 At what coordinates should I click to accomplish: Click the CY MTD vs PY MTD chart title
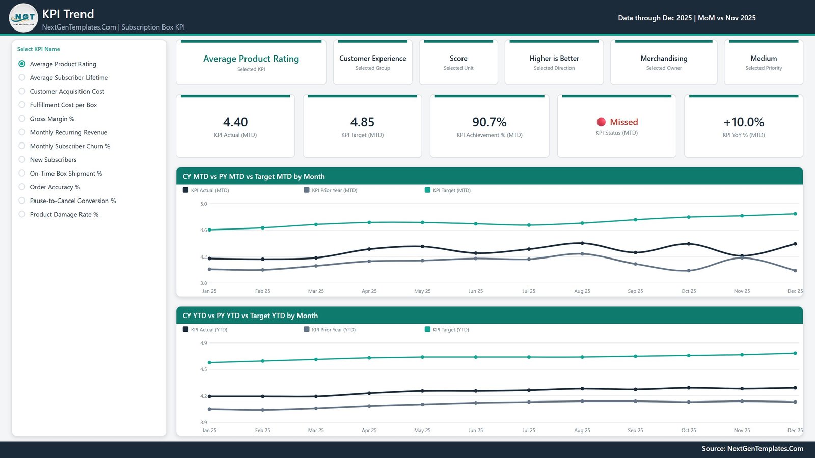[x=254, y=176]
